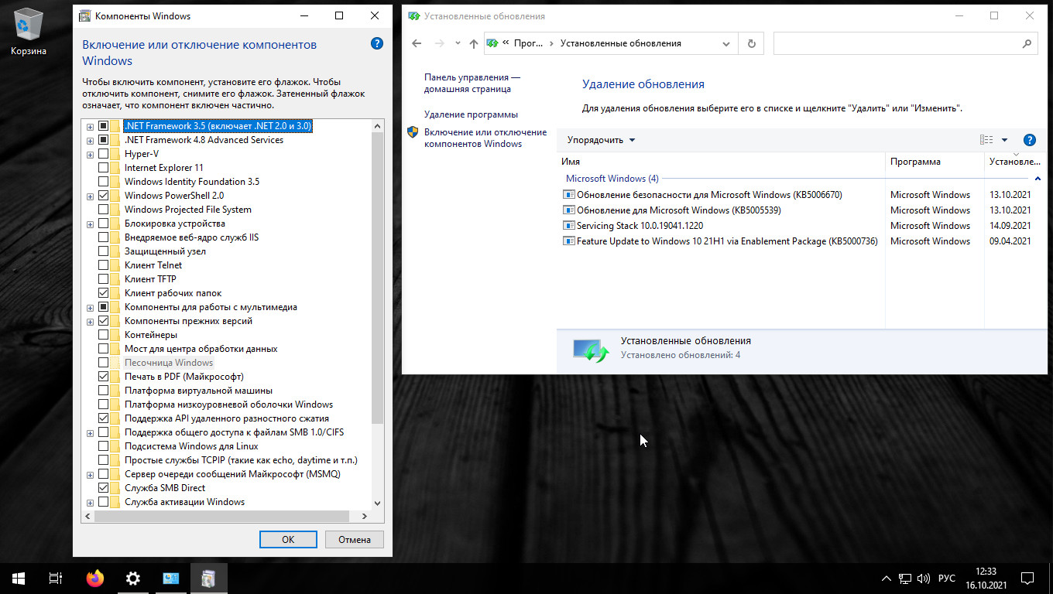Open Settings gear on the taskbar
The width and height of the screenshot is (1053, 594).
[133, 579]
